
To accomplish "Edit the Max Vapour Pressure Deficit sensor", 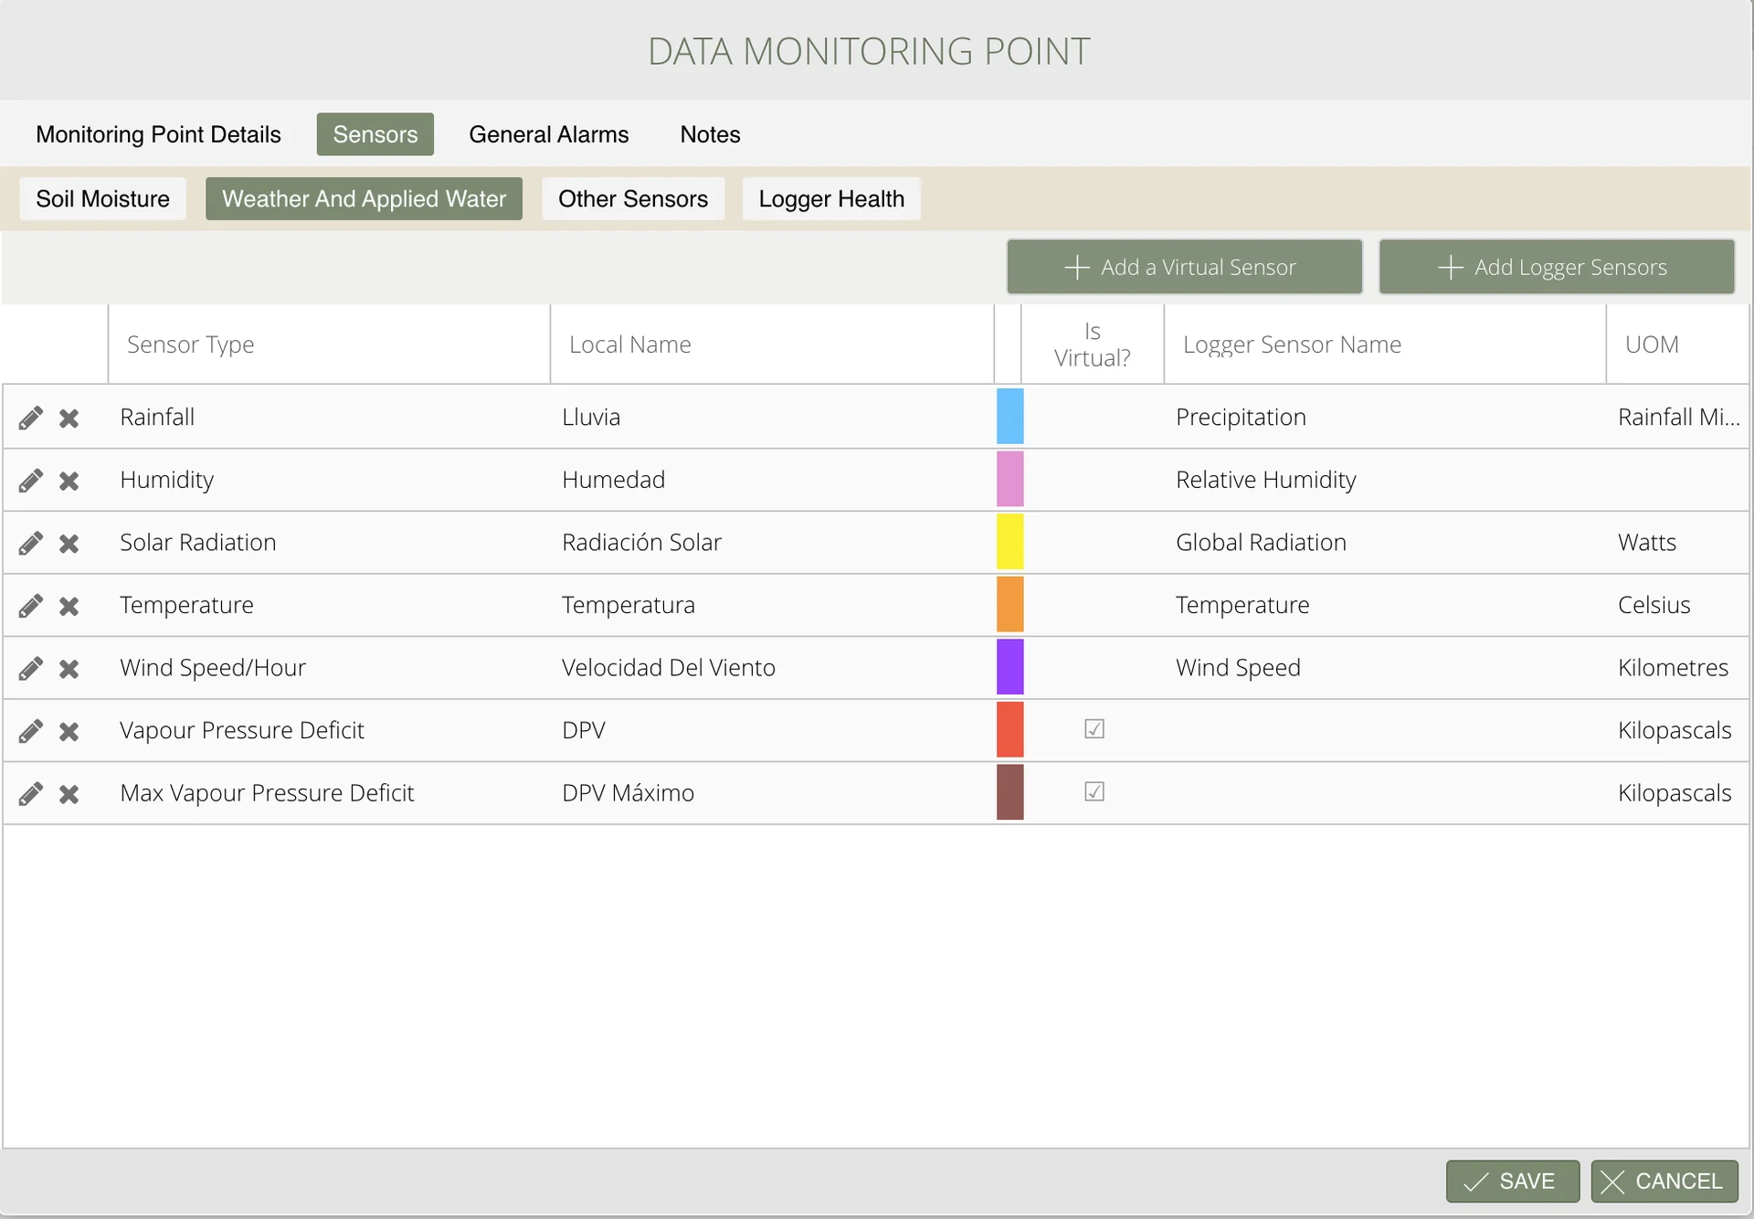I will point(30,794).
